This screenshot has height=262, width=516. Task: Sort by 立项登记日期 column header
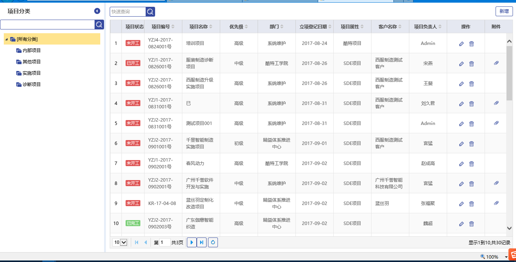pos(314,27)
